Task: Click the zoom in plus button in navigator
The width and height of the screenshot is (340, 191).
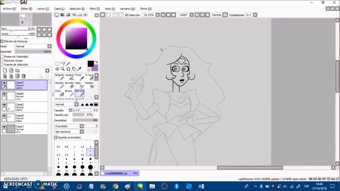Action: tap(44, 29)
